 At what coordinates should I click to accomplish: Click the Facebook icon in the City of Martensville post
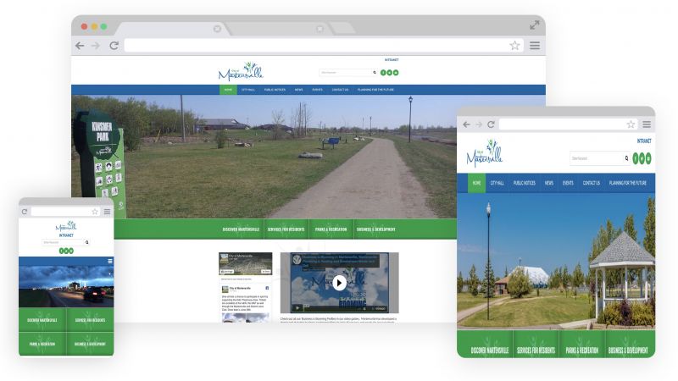coord(267,288)
